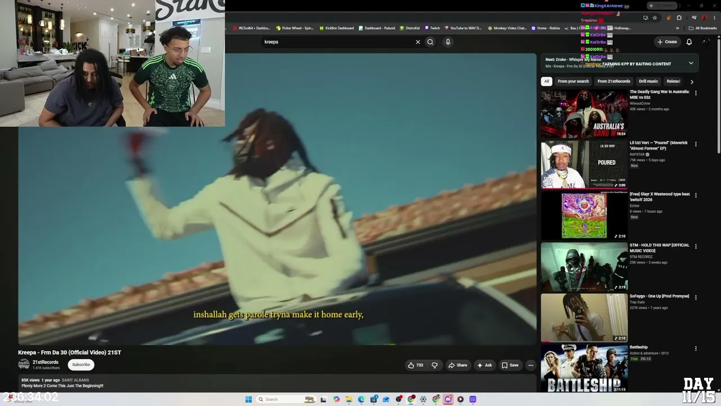The image size is (721, 406).
Task: Open the All Bookmarks folder
Action: click(702, 28)
